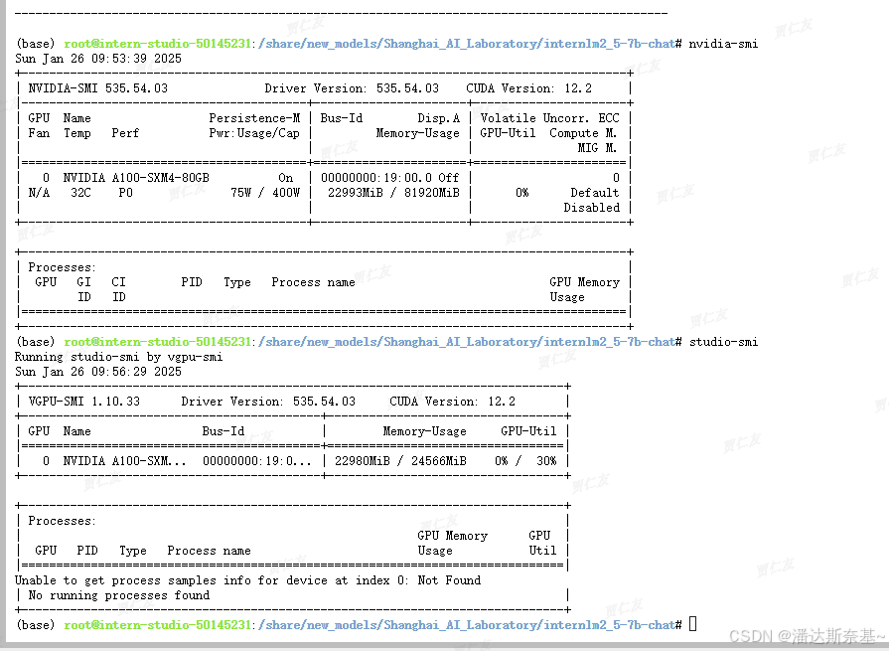Click the Persistence-M value On
Screen dimensions: 889x651
pyautogui.click(x=286, y=178)
